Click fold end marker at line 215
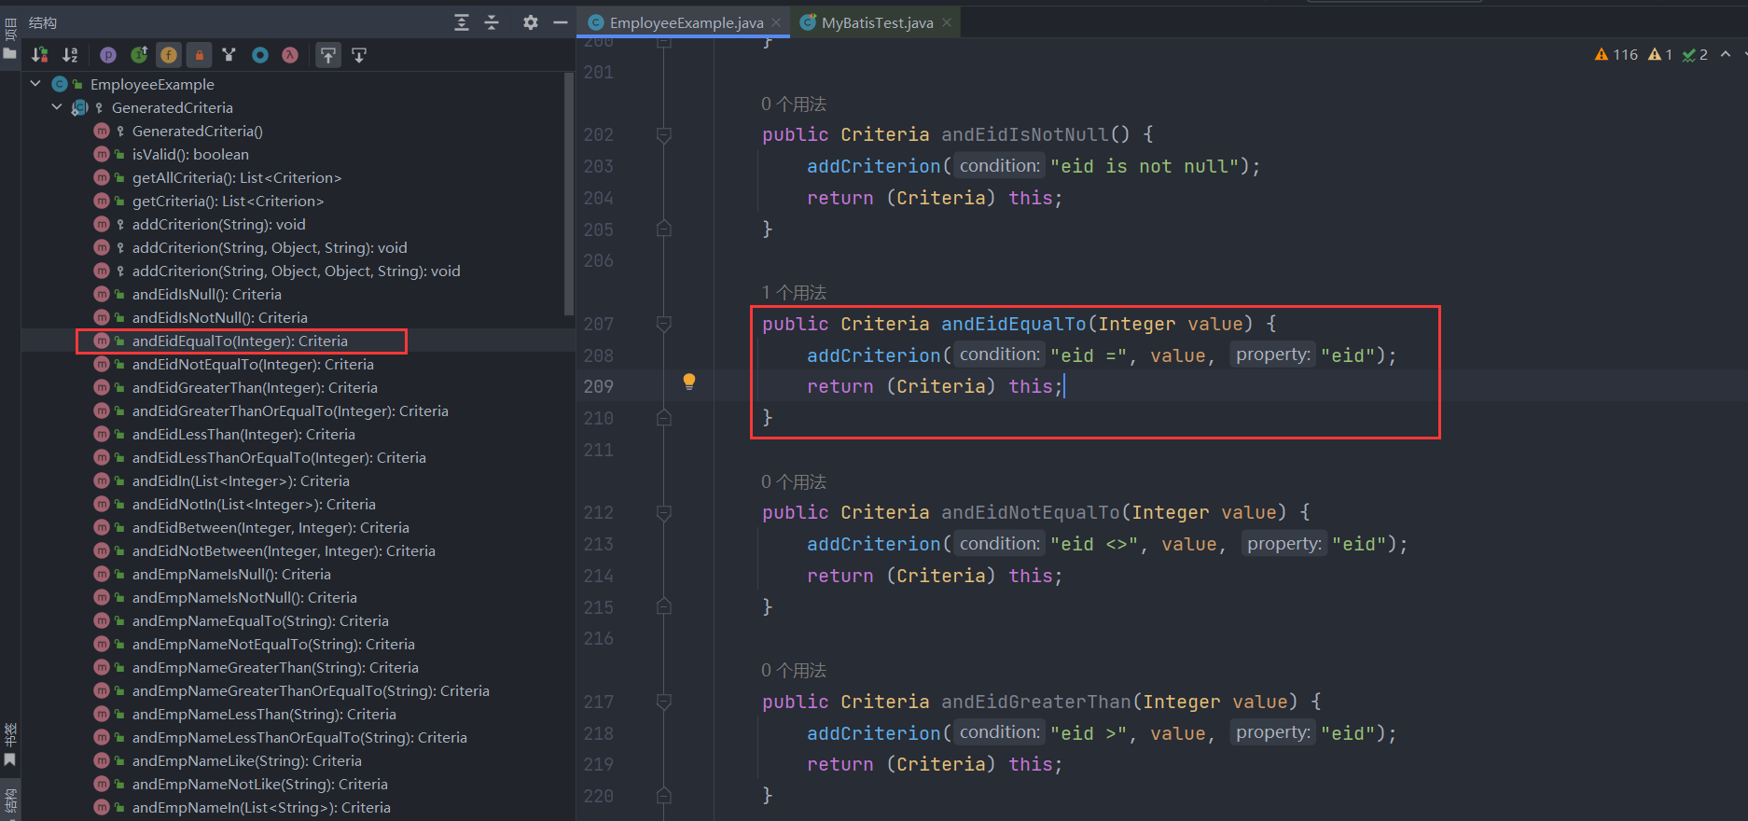This screenshot has height=821, width=1748. tap(664, 606)
